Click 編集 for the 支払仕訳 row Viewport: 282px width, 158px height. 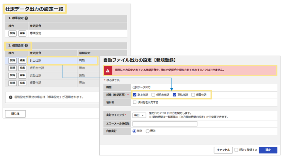[22, 76]
